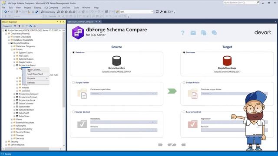The height and width of the screenshot is (156, 278).
Task: Choose New Column from context menu
Action: coord(35,70)
